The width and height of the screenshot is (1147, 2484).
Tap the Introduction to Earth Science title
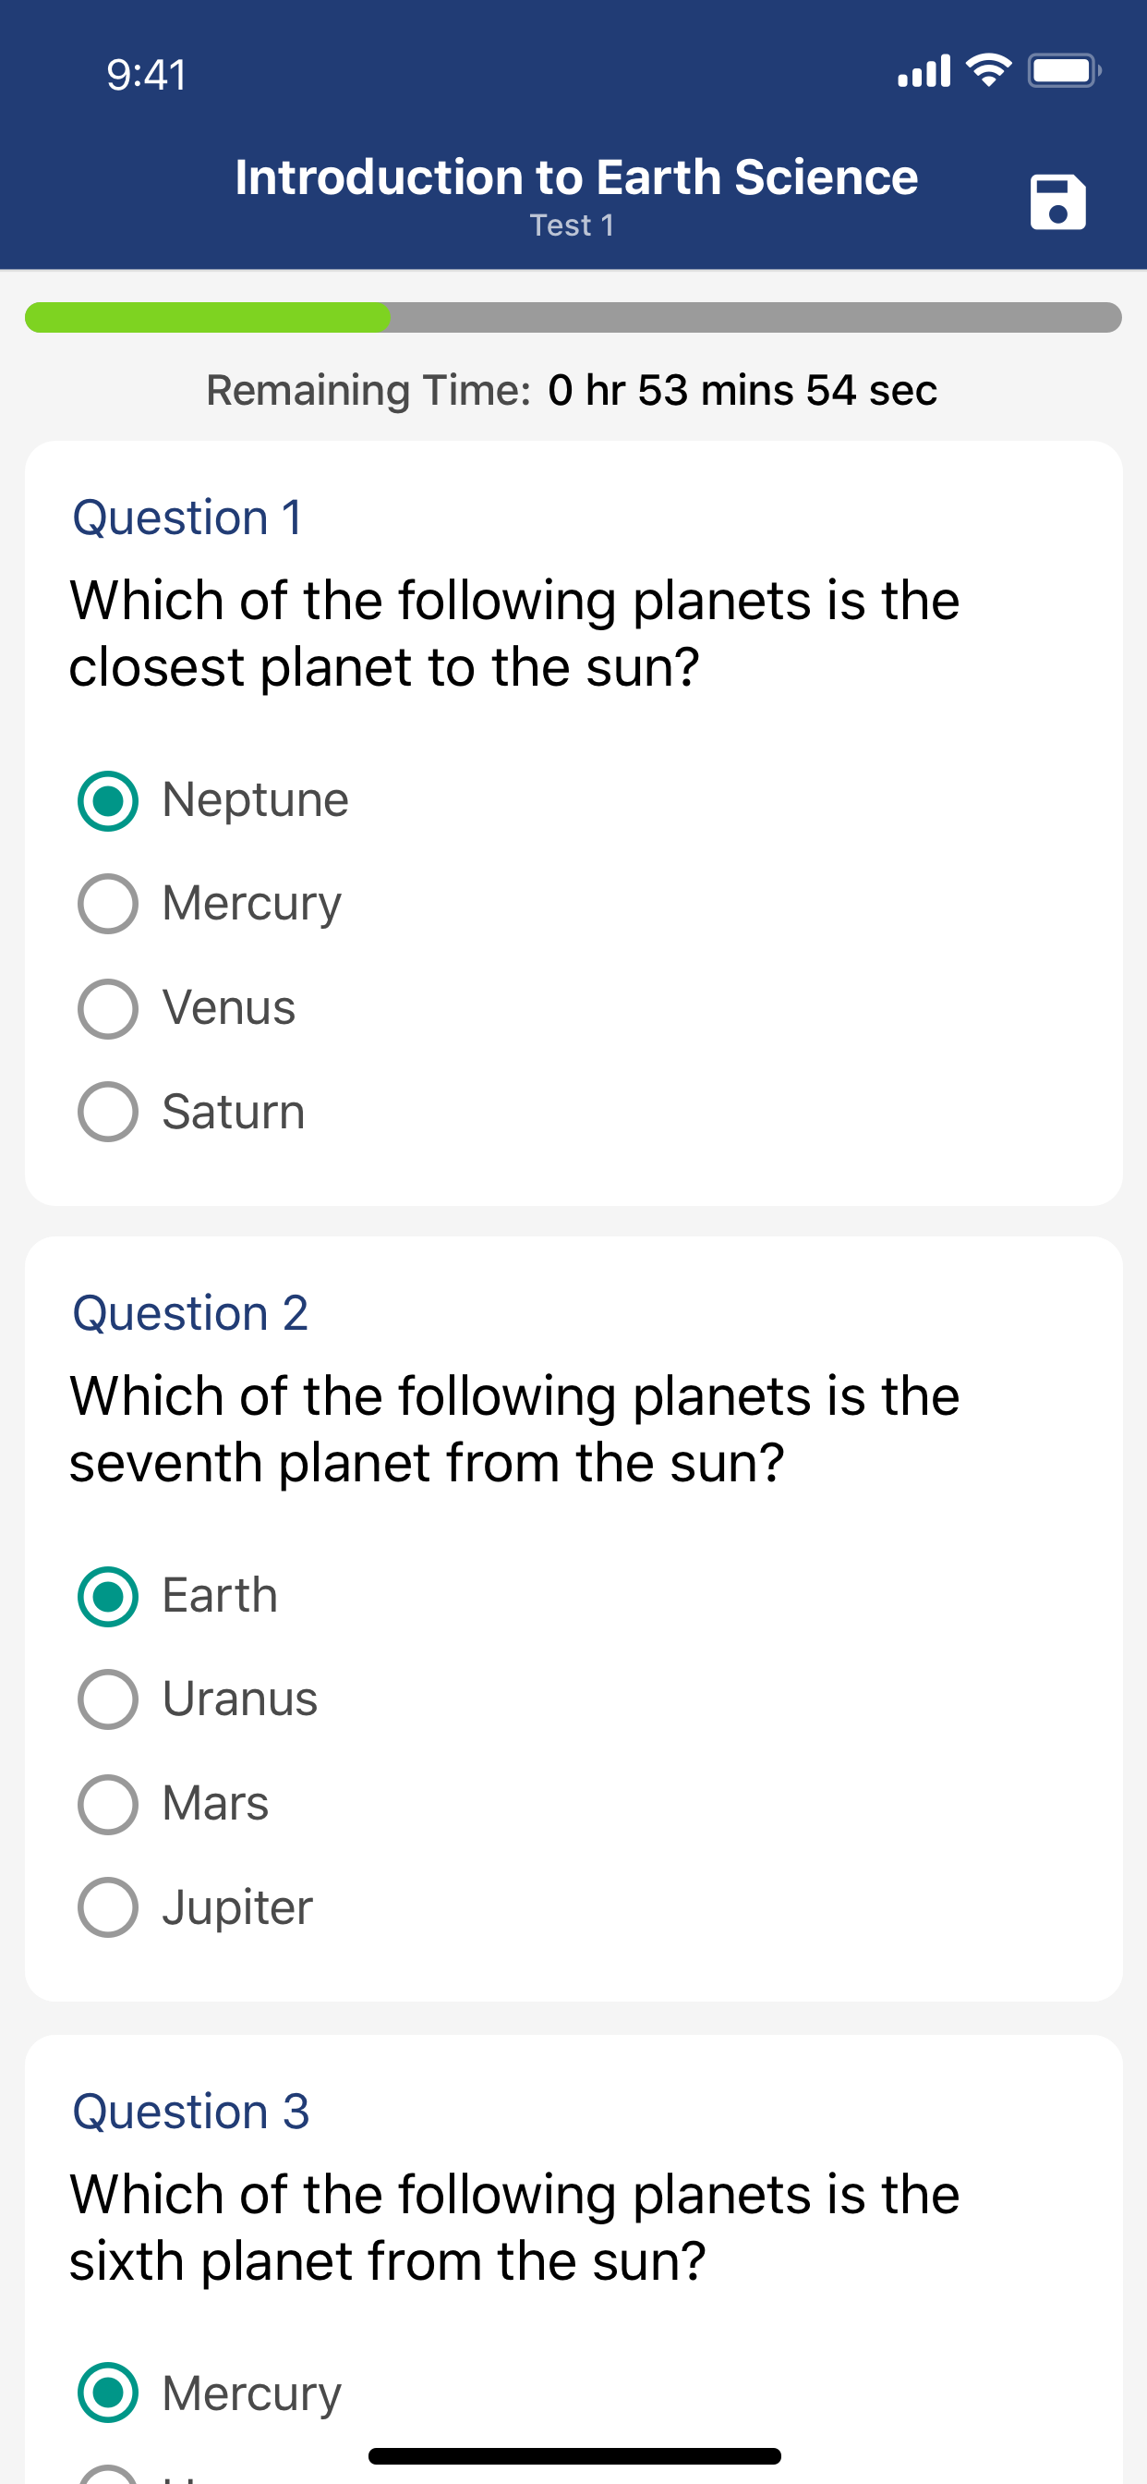coord(576,177)
